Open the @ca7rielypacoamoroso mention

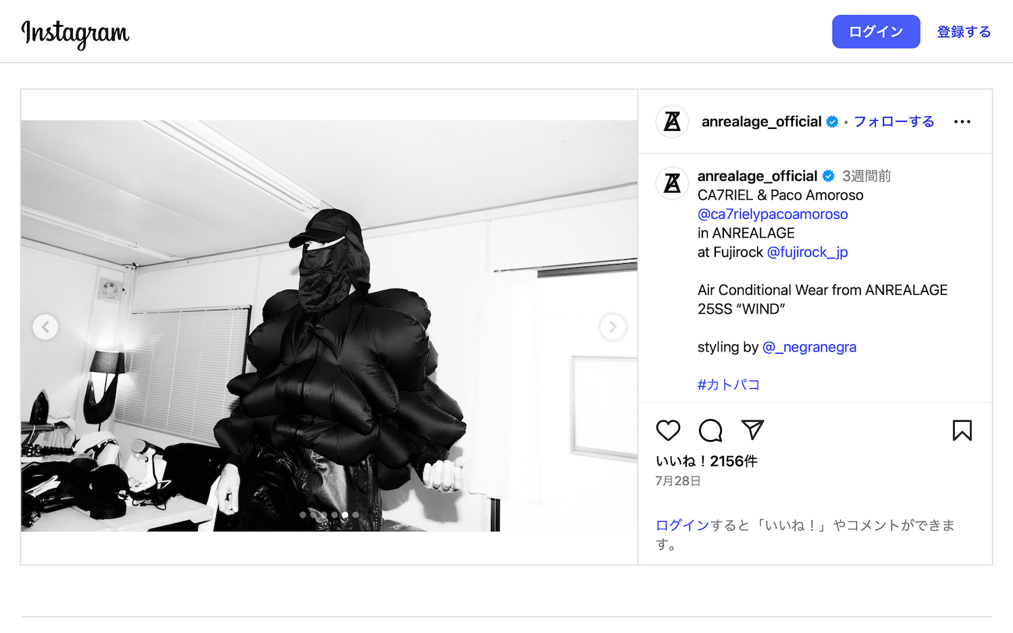pyautogui.click(x=773, y=214)
